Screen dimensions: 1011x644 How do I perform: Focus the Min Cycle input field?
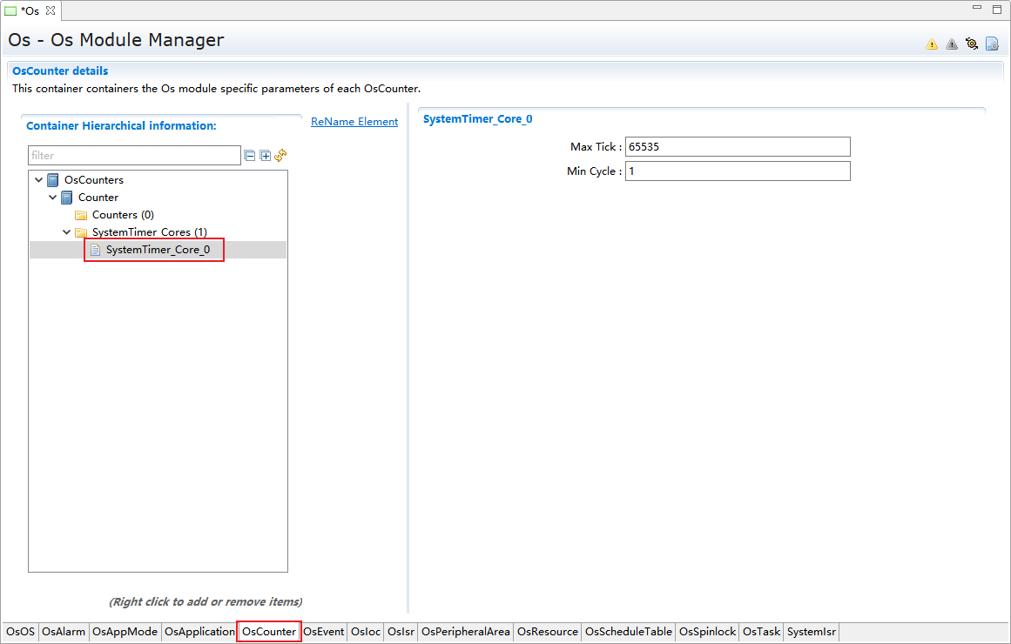(737, 171)
